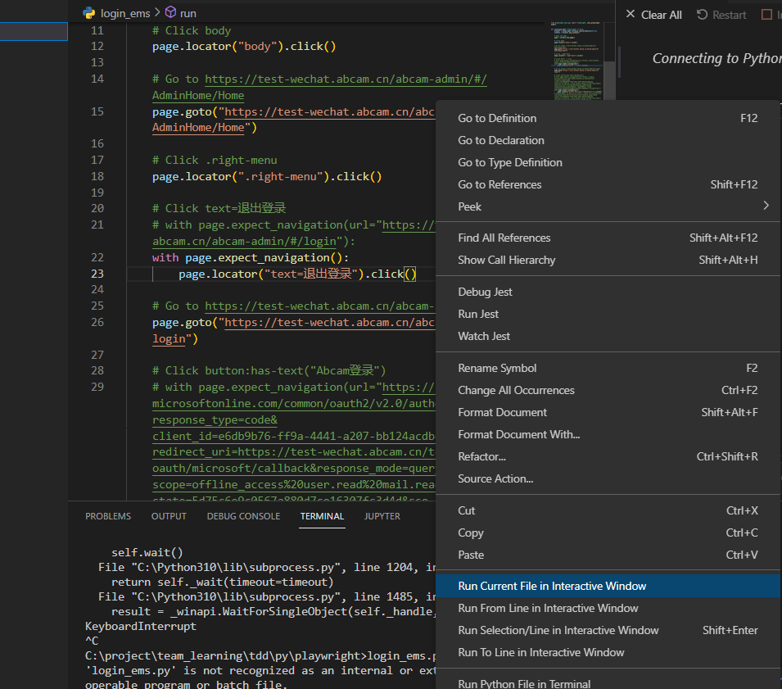This screenshot has width=782, height=689.
Task: Open the login_ems breadcrumb dropdown
Action: [125, 13]
